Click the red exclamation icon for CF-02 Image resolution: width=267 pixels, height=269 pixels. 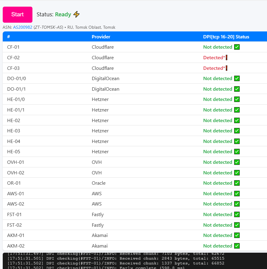226,58
